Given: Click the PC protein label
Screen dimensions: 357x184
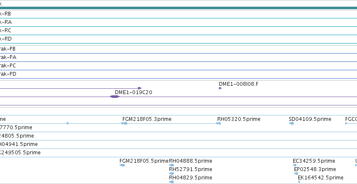Looking at the screenshot, I should click(x=8, y=66).
